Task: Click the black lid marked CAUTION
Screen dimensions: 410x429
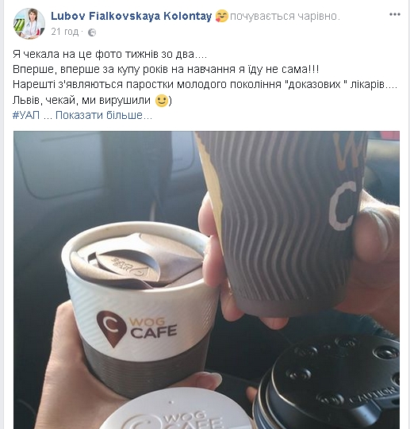Action: [x=328, y=383]
